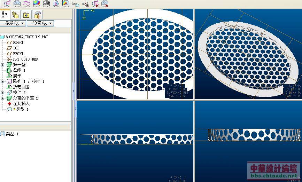Click the pink wavy offset analysis icon
The width and height of the screenshot is (302, 182).
point(27,3)
